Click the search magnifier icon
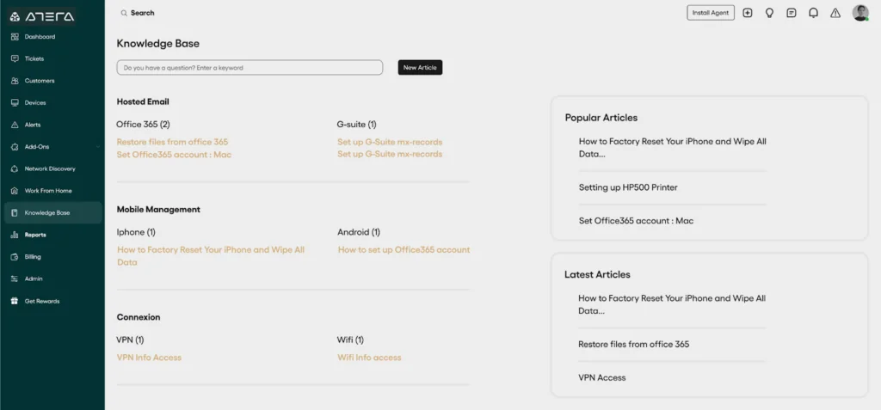 coord(124,14)
